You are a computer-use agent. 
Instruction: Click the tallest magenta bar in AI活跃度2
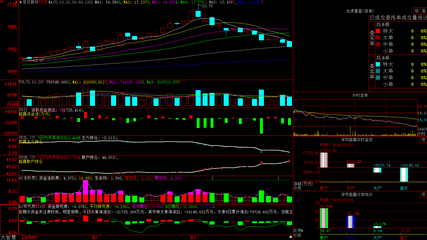pos(85,187)
